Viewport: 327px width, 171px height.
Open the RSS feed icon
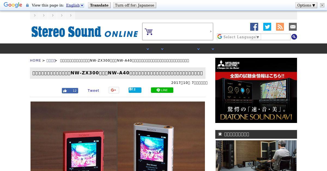(280, 27)
